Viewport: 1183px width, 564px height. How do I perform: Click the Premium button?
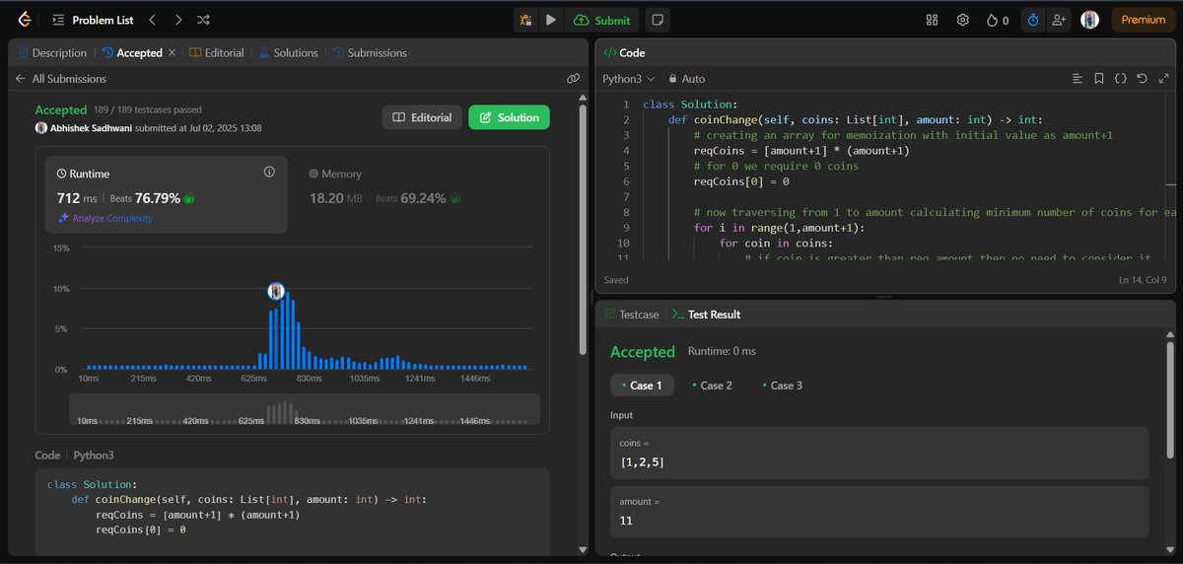pos(1143,20)
